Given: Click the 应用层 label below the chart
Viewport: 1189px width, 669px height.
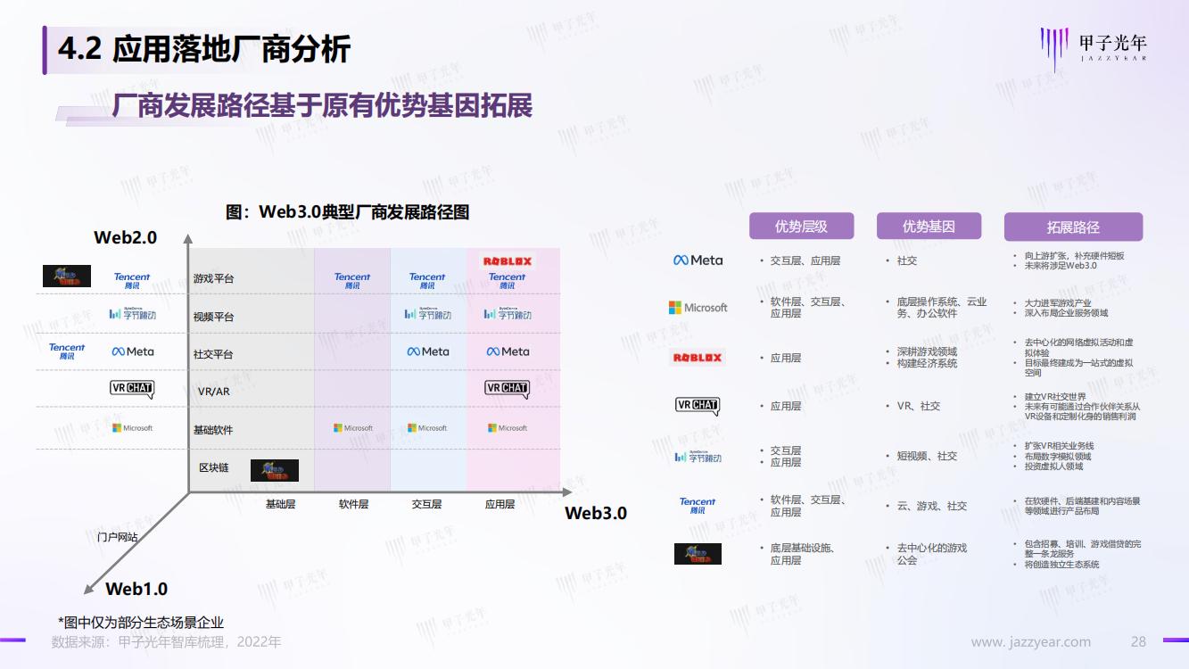Looking at the screenshot, I should (x=500, y=504).
